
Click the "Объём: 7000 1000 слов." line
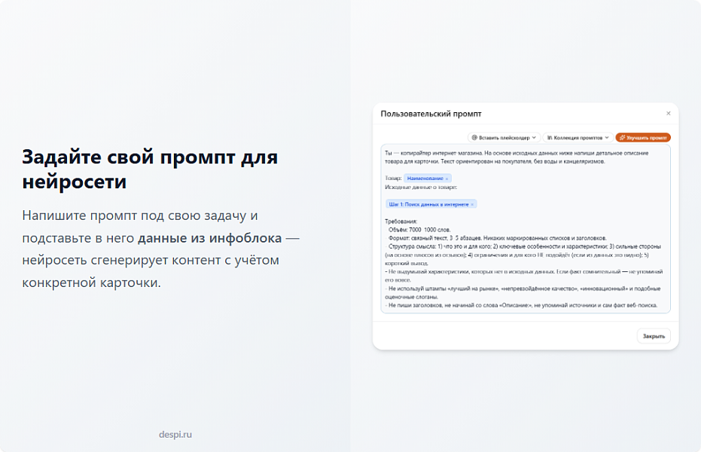click(x=419, y=230)
